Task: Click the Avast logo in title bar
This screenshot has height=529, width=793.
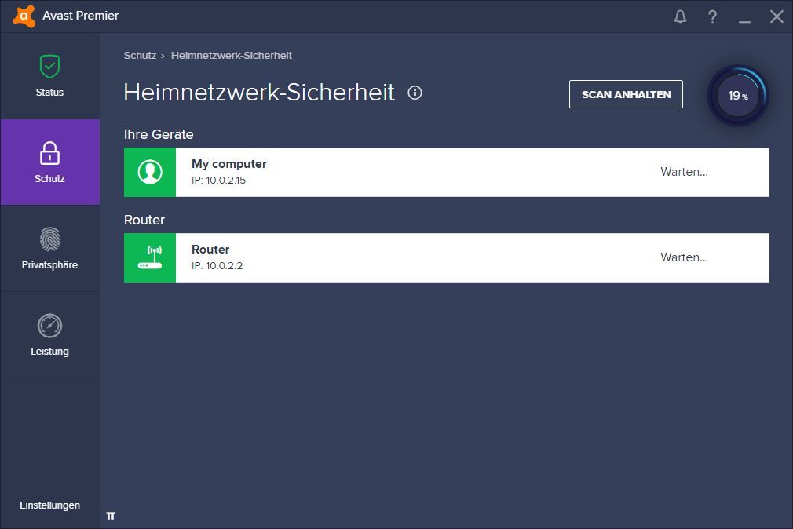Action: pos(24,16)
